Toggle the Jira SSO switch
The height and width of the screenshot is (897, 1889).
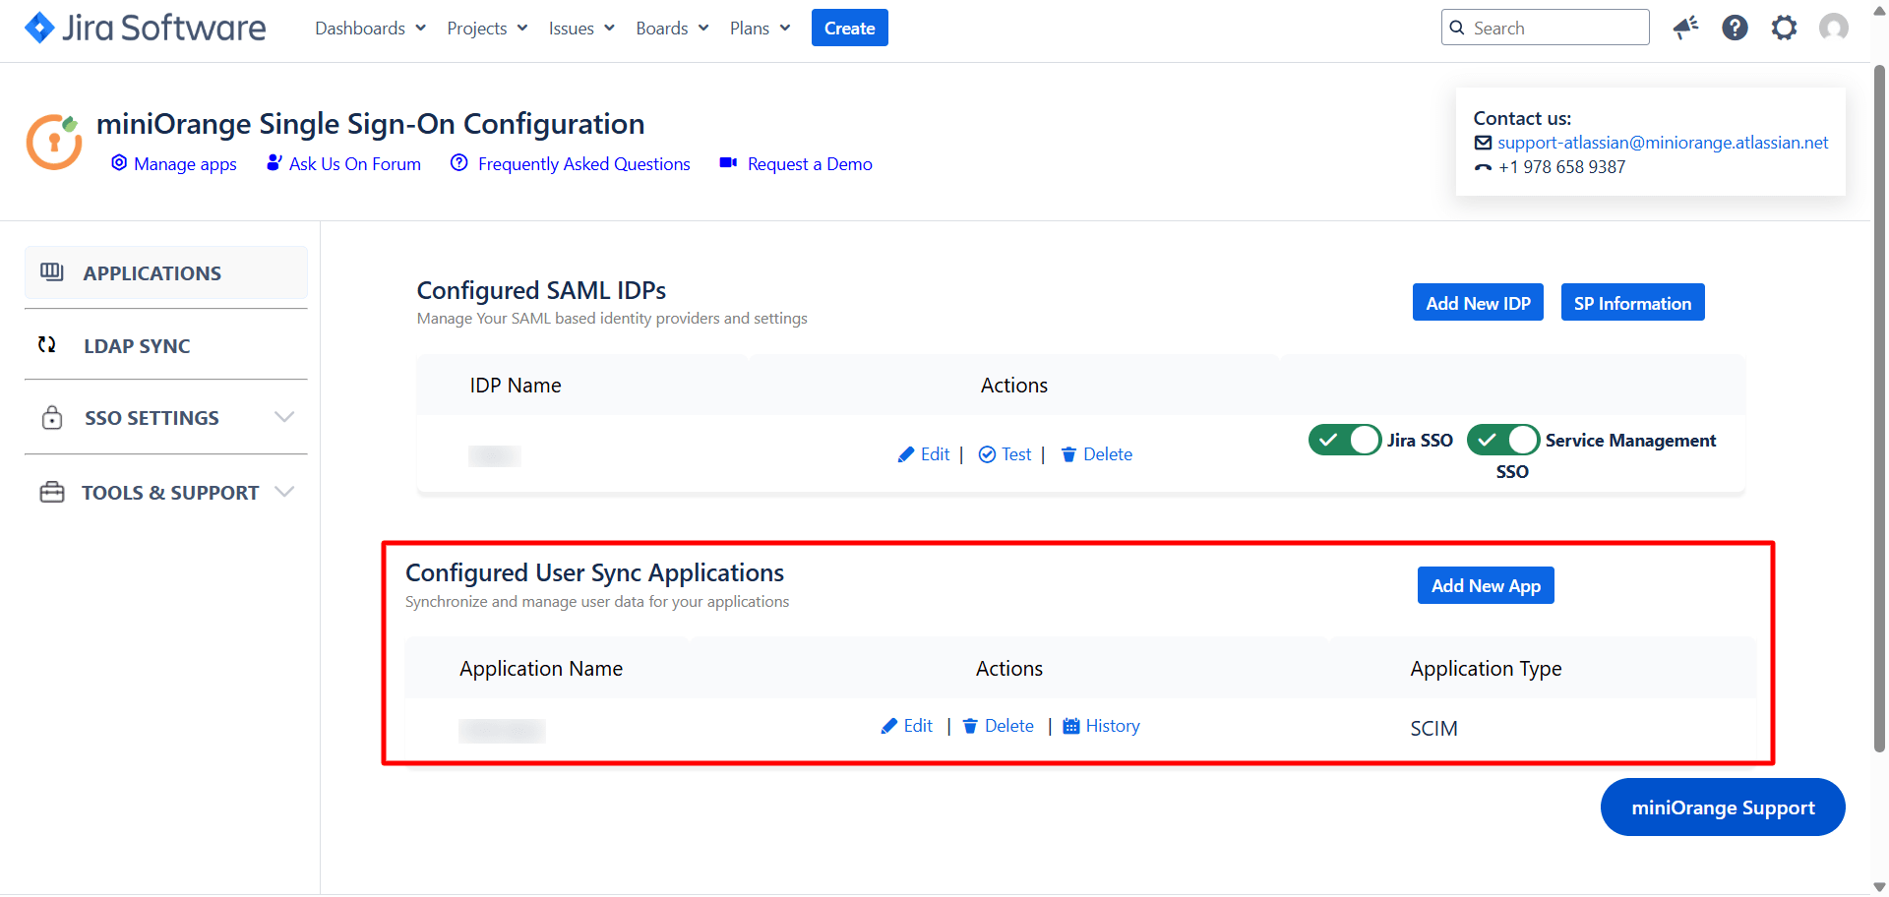pyautogui.click(x=1344, y=440)
